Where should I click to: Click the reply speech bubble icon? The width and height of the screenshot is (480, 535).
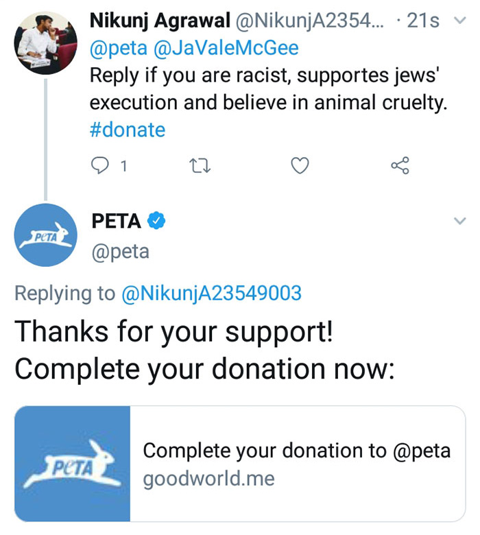pyautogui.click(x=100, y=165)
